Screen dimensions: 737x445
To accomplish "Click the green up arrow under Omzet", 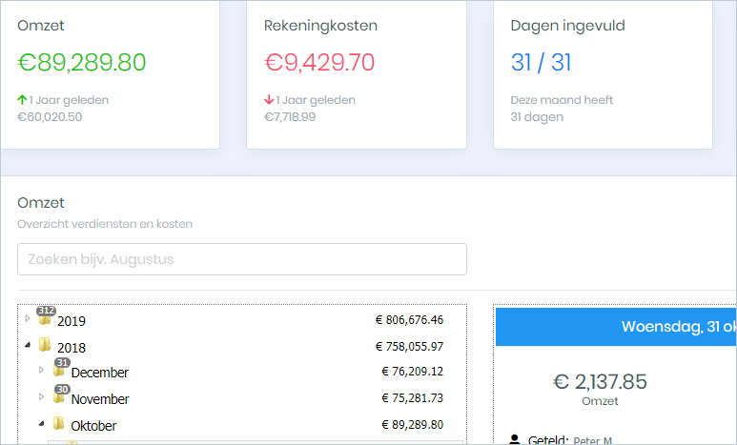I will point(22,99).
